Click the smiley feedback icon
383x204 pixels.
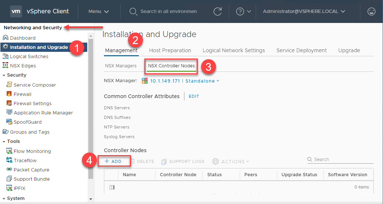371,11
